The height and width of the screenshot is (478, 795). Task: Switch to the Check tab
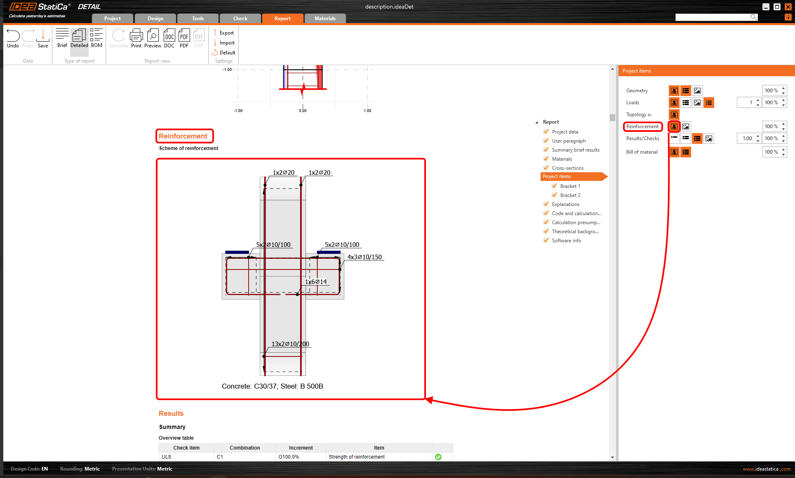pyautogui.click(x=240, y=19)
